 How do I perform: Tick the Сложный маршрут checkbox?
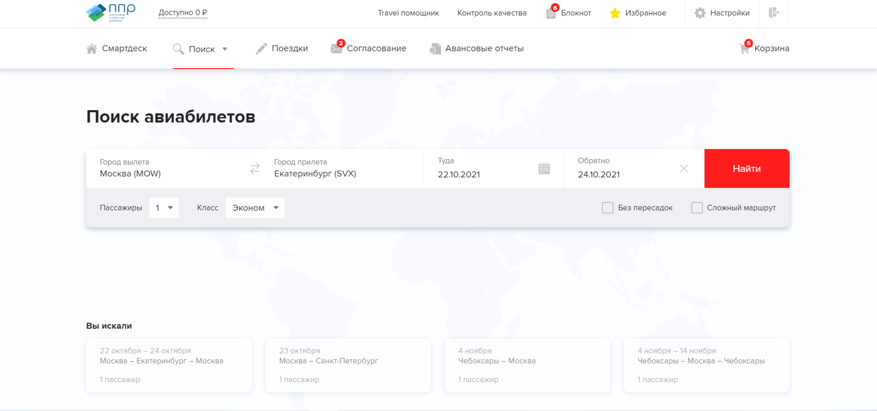click(696, 208)
